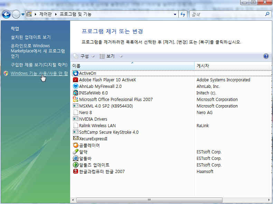Select the 한글과컴퓨터 한글 2007 icon
The width and height of the screenshot is (273, 204).
(75, 171)
